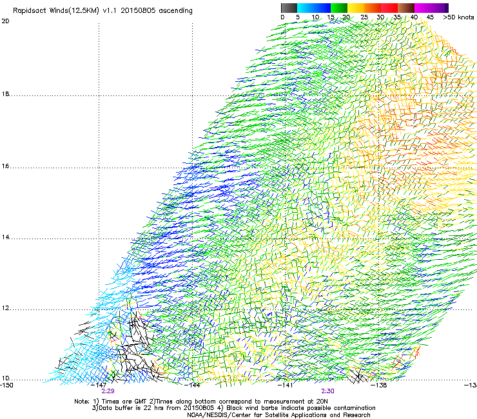Click the purple time stamp '2:30'

coord(327,391)
